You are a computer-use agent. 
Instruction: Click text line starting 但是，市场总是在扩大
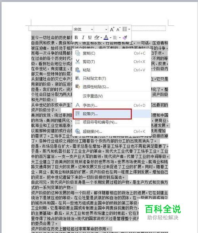[x=100, y=146]
